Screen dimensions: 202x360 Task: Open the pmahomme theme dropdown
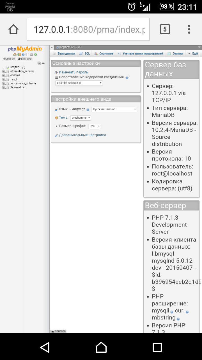click(x=81, y=118)
